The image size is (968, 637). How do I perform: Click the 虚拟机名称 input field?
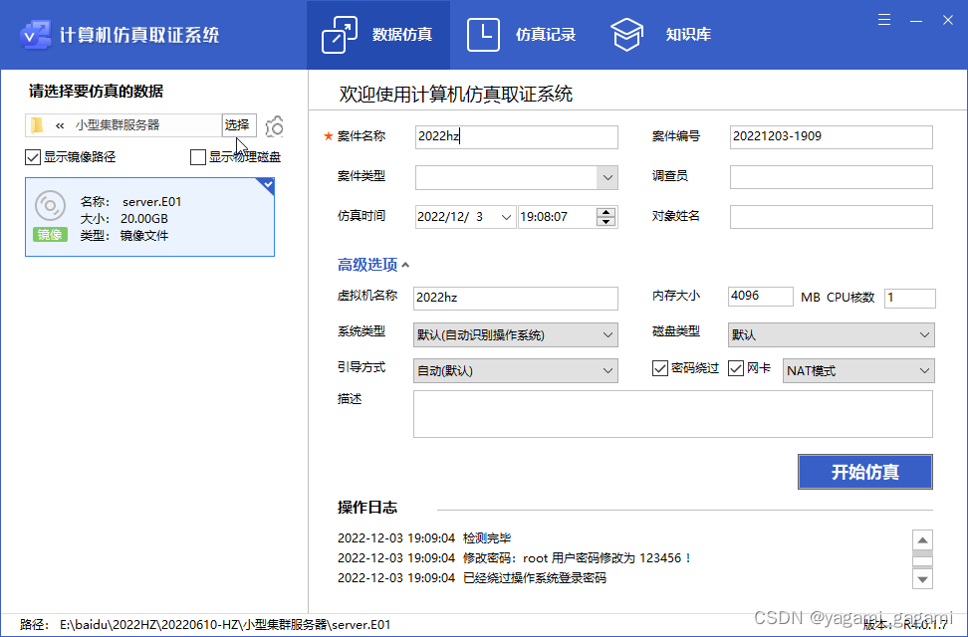click(516, 299)
